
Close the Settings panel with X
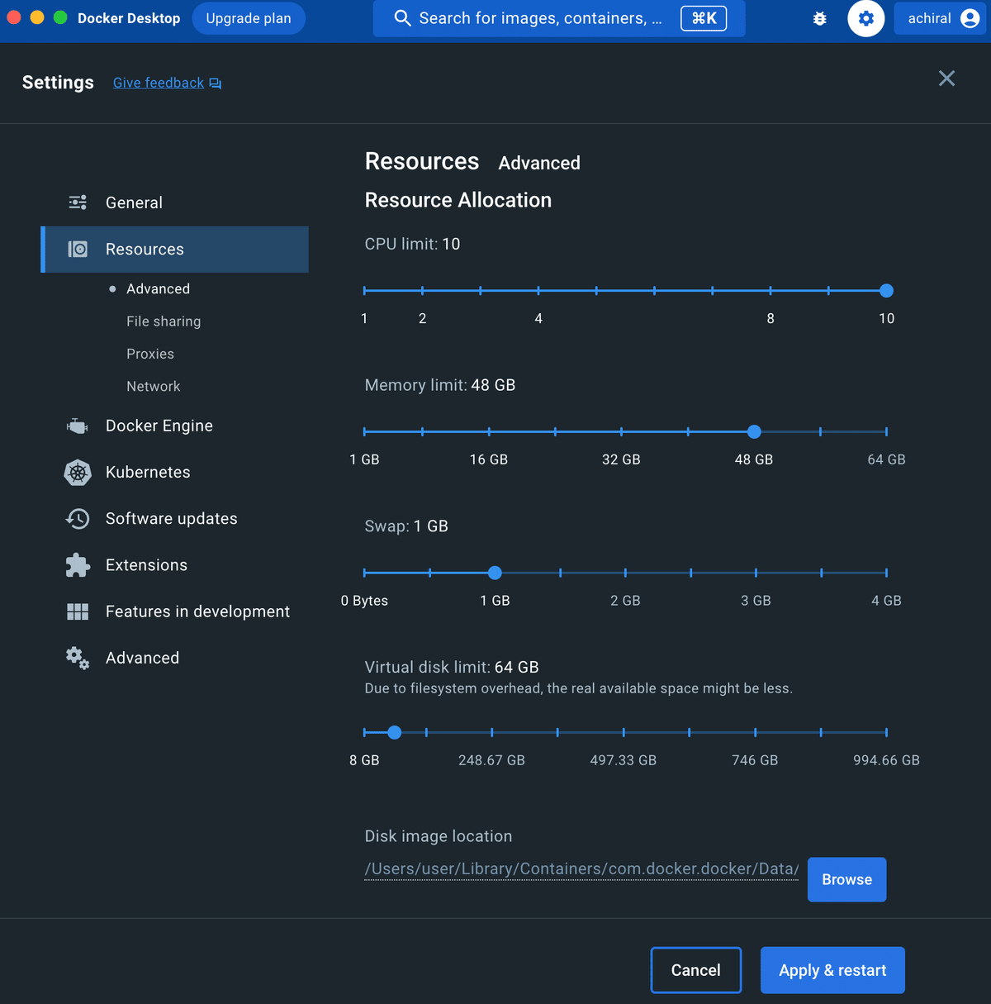[x=946, y=79]
